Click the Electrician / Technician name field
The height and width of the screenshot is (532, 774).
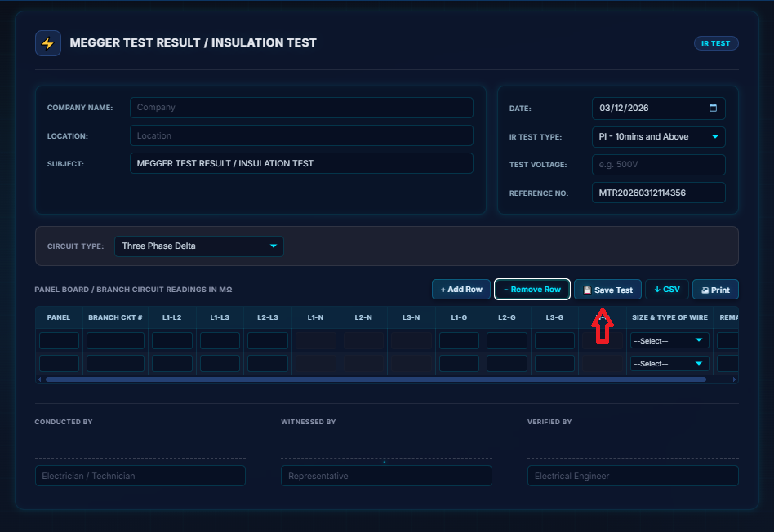[x=140, y=476]
